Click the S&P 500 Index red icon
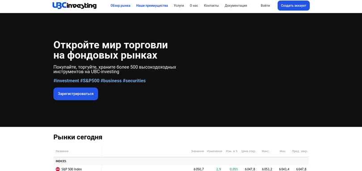 [x=58, y=169]
